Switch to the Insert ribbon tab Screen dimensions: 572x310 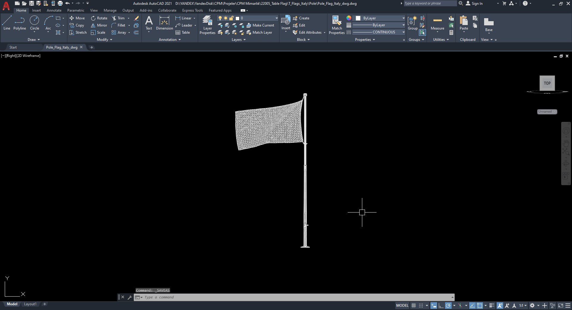pos(36,10)
